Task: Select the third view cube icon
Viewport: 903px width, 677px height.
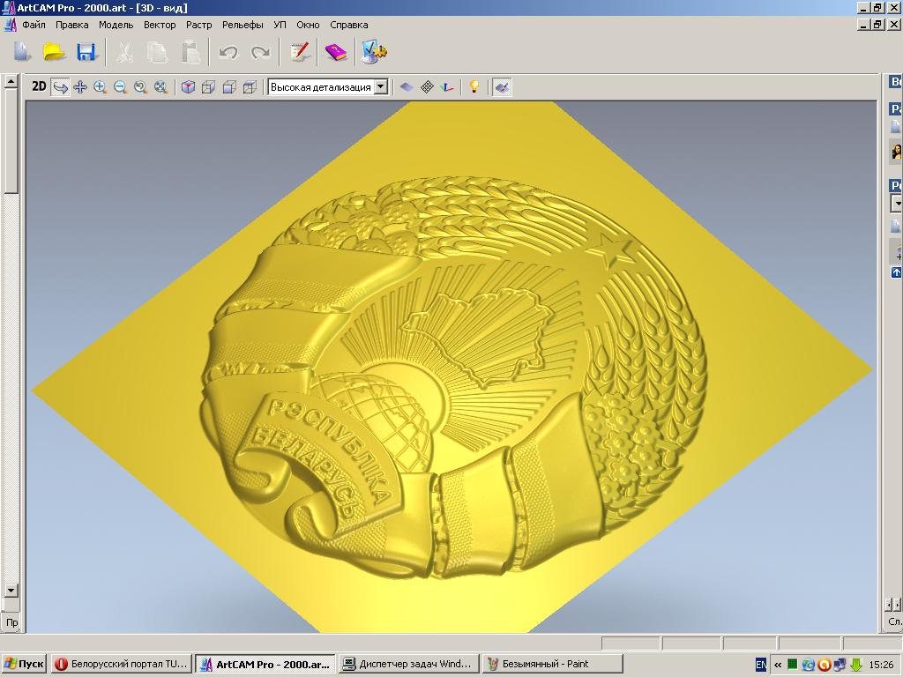Action: pos(229,87)
